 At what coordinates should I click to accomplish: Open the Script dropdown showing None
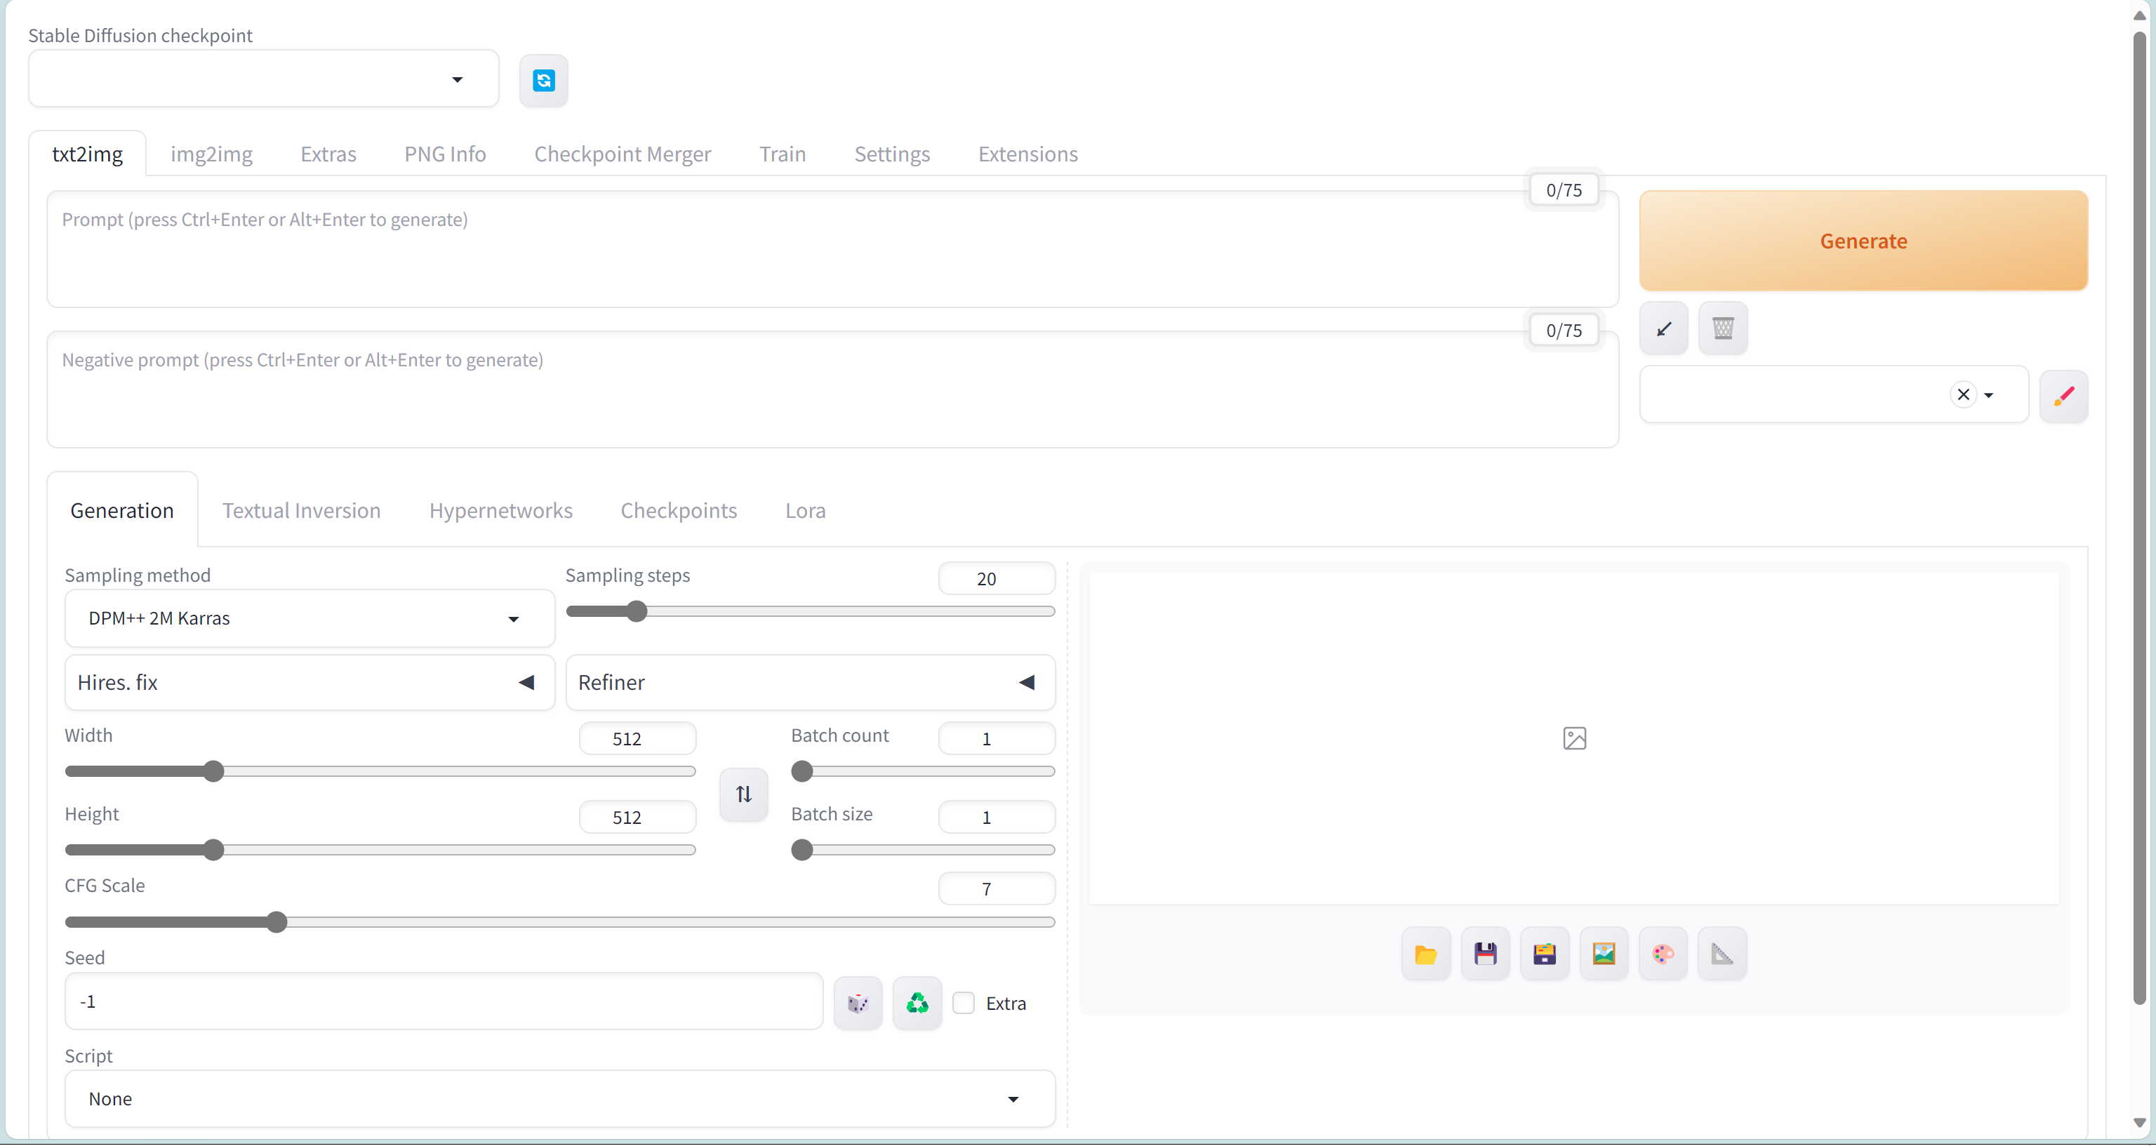560,1098
